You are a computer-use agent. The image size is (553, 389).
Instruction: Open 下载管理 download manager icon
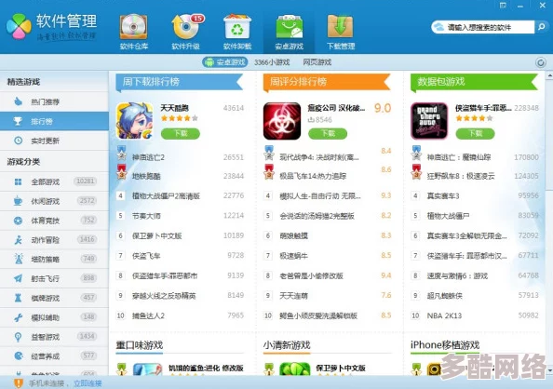pyautogui.click(x=341, y=32)
